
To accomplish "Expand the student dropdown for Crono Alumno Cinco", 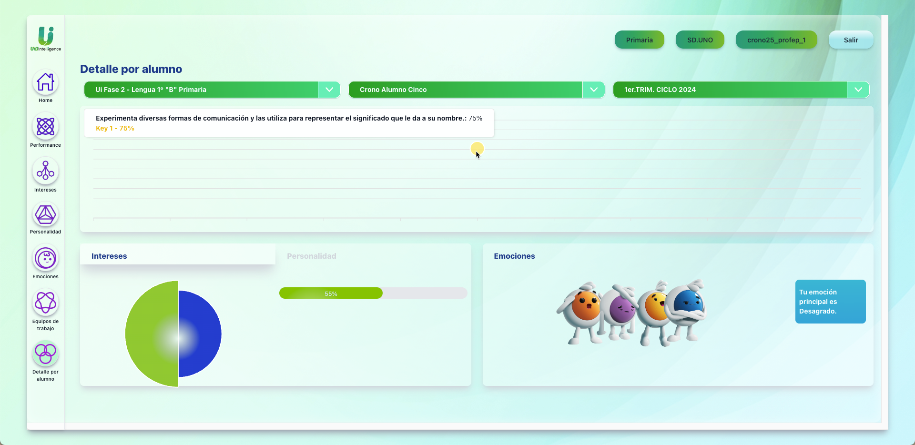I will (593, 90).
